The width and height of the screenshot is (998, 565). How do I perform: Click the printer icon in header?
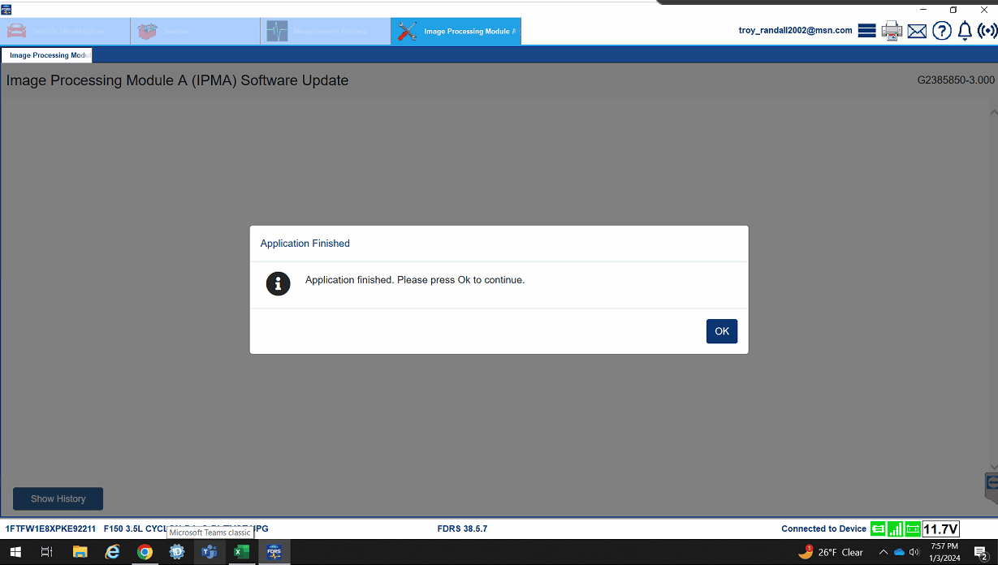pos(892,31)
